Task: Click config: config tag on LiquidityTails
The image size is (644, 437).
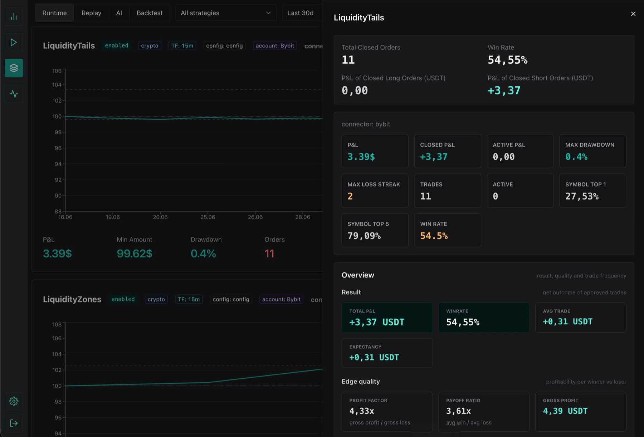Action: 224,46
